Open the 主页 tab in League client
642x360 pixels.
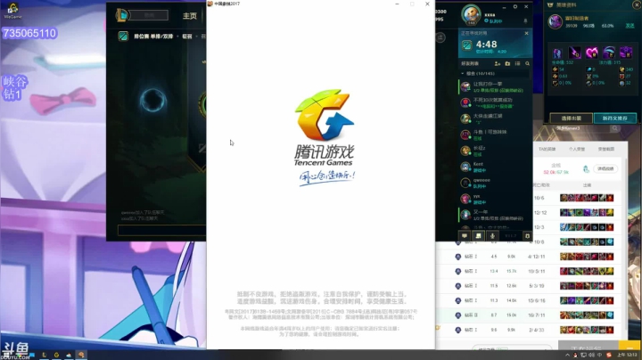(x=190, y=16)
